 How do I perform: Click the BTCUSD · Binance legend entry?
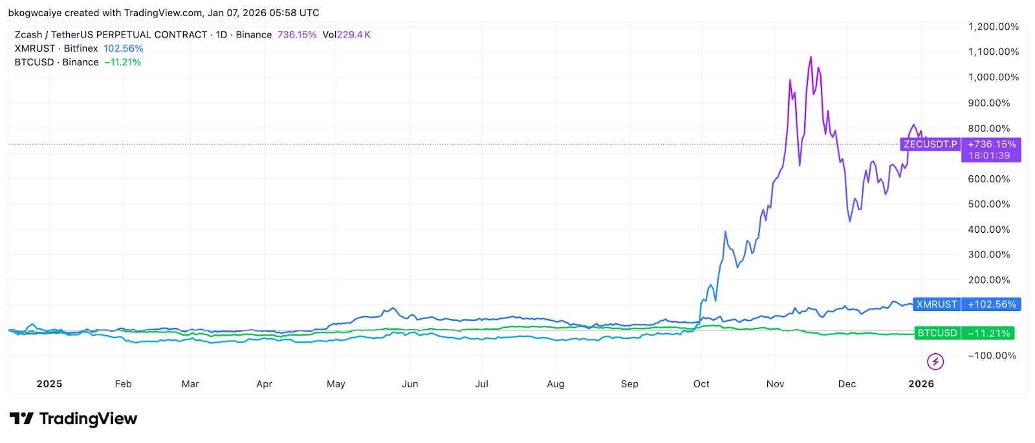[x=56, y=62]
